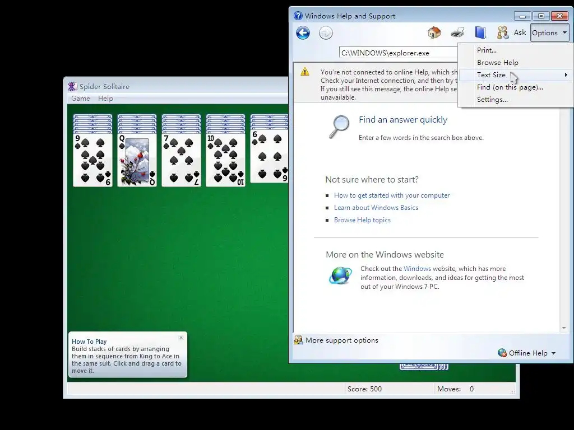574x430 pixels.
Task: Open the Game menu in Spider Solitaire
Action: pyautogui.click(x=81, y=99)
